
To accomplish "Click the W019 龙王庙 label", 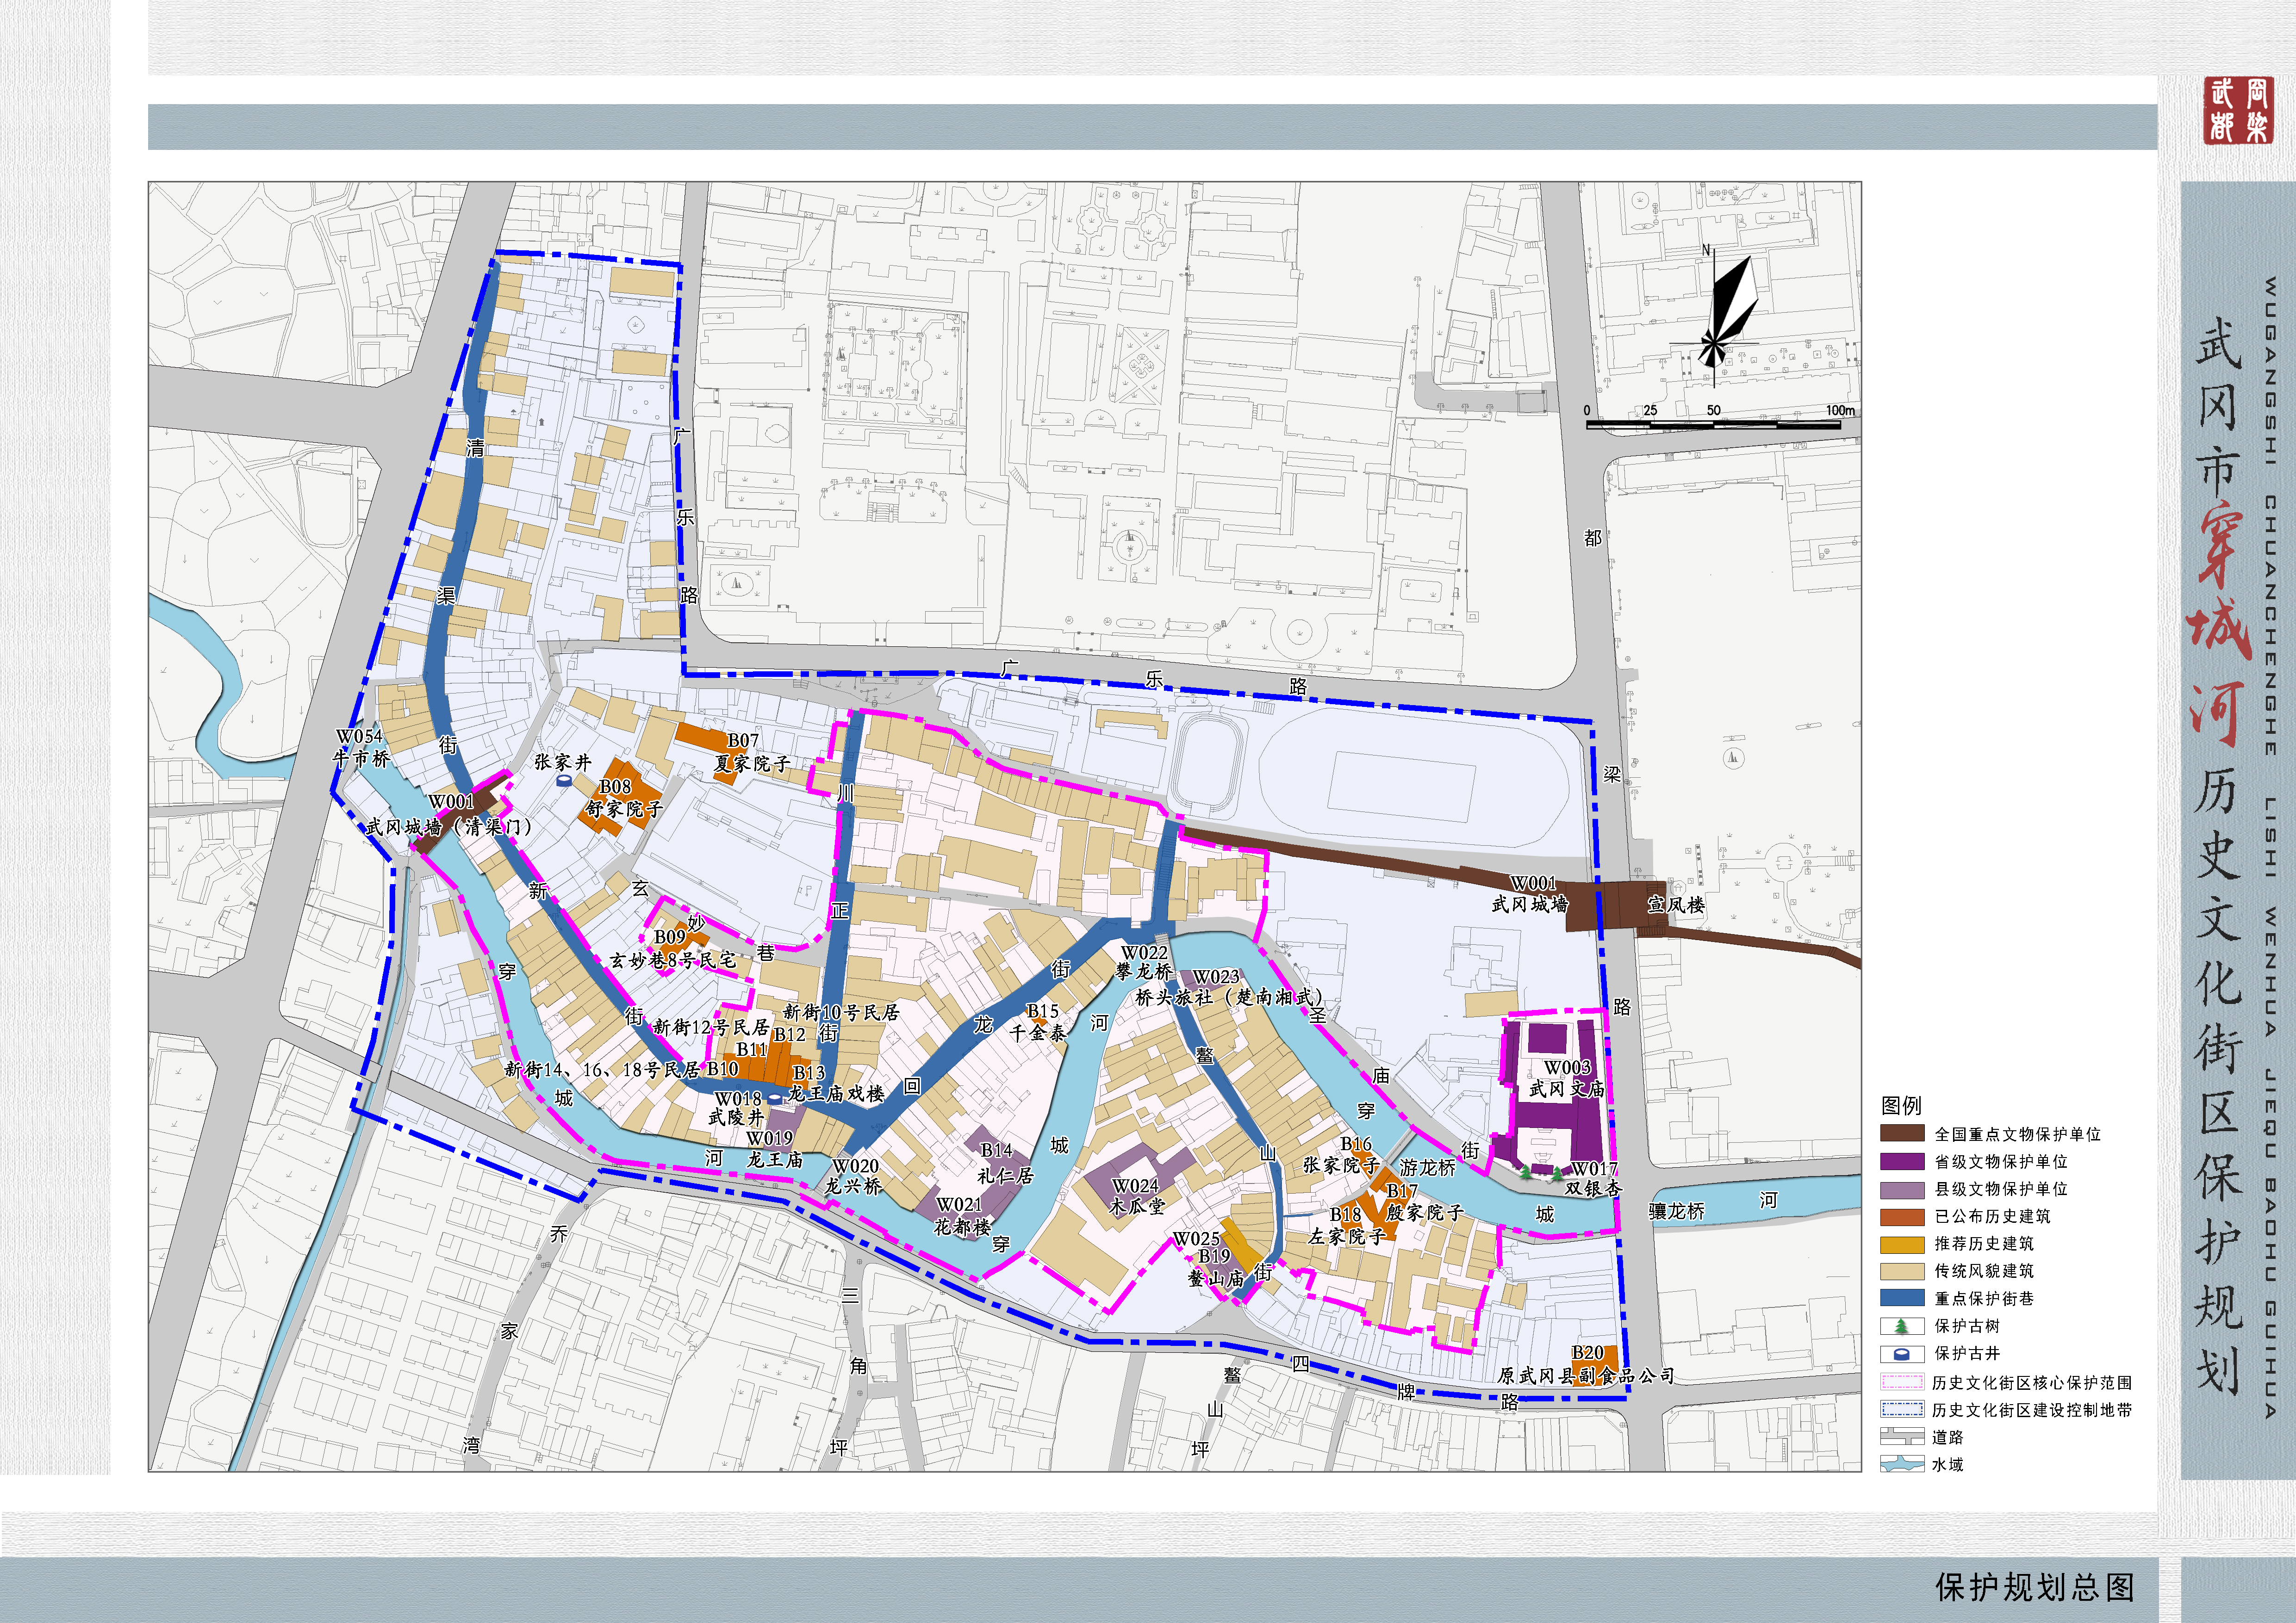I will [774, 1149].
